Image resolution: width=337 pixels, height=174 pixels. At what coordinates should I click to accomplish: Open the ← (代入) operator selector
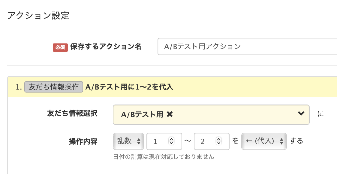tap(264, 141)
